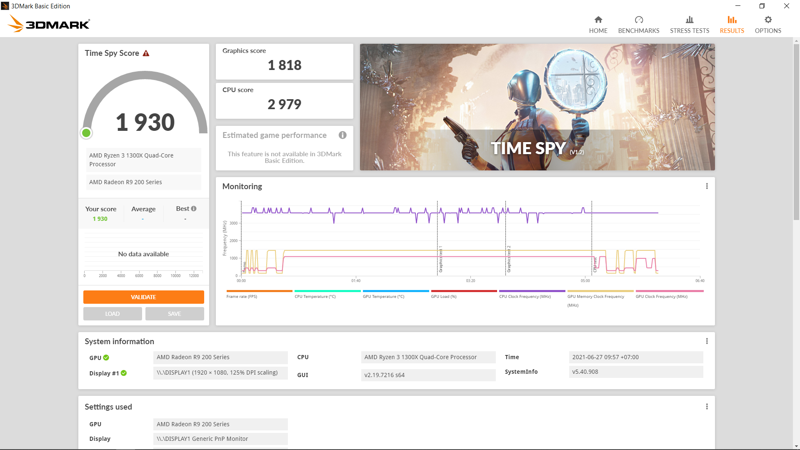Click the Graphics test 2 timeline marker
Viewport: 800px width, 450px height.
coord(508,259)
